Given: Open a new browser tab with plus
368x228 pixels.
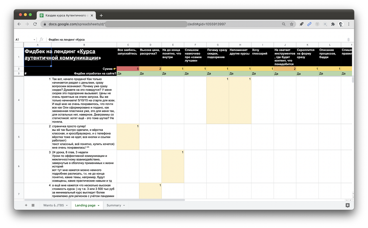Looking at the screenshot, I should (x=101, y=15).
